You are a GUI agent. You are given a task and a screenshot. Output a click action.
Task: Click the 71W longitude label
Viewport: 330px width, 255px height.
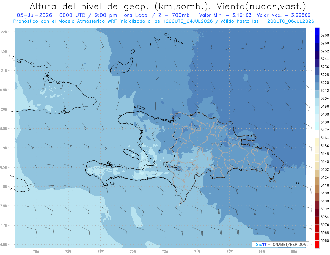click(x=197, y=251)
